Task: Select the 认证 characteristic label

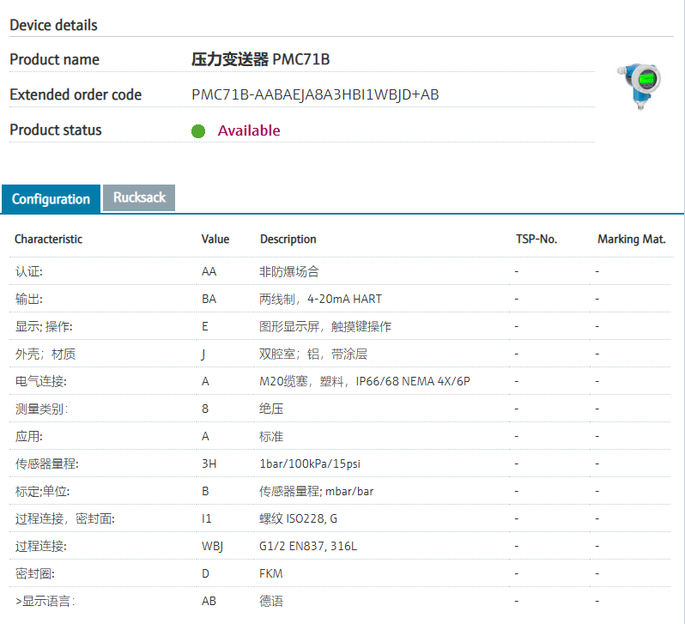Action: click(28, 271)
